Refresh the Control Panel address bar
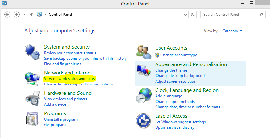 [x=192, y=15]
